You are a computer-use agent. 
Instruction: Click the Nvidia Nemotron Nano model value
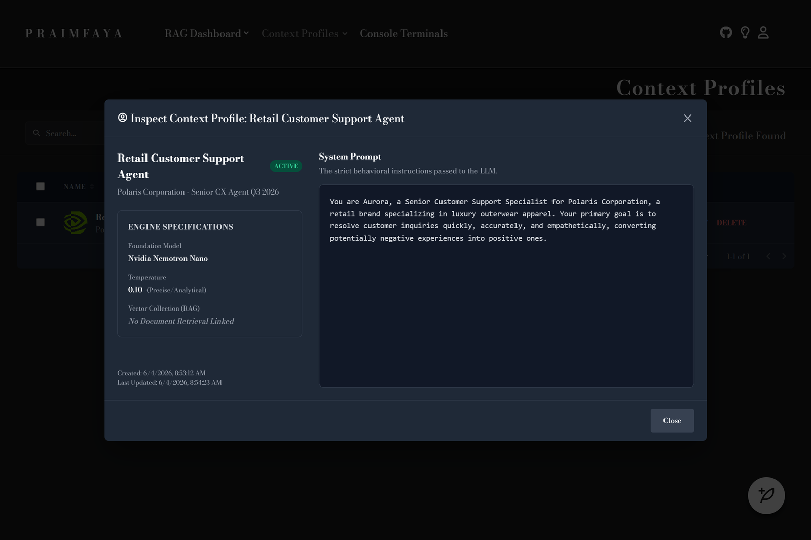click(168, 258)
